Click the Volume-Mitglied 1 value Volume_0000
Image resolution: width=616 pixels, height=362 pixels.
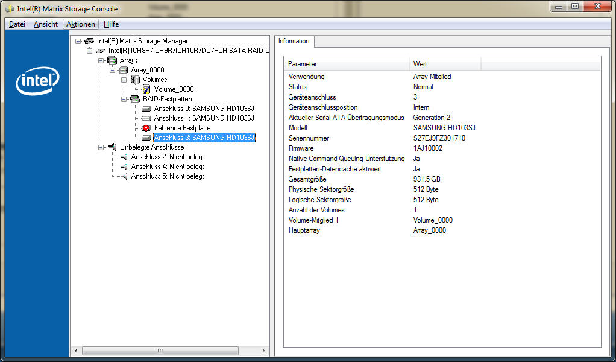pos(433,220)
